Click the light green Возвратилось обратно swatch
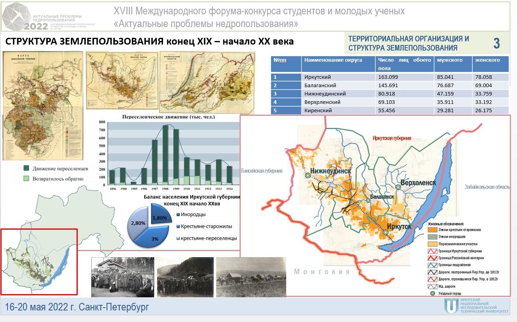The image size is (517, 322). click(27, 179)
